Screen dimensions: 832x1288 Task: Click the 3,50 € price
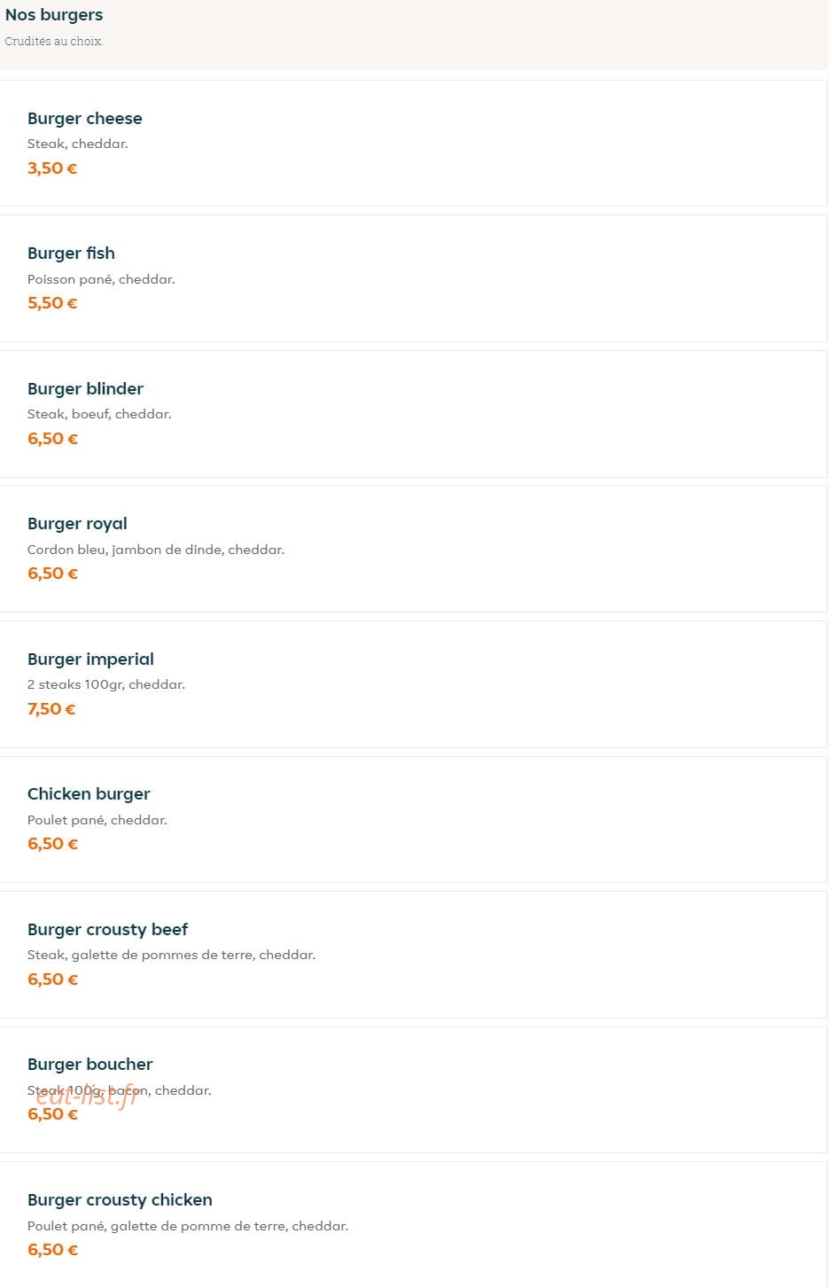(x=52, y=168)
